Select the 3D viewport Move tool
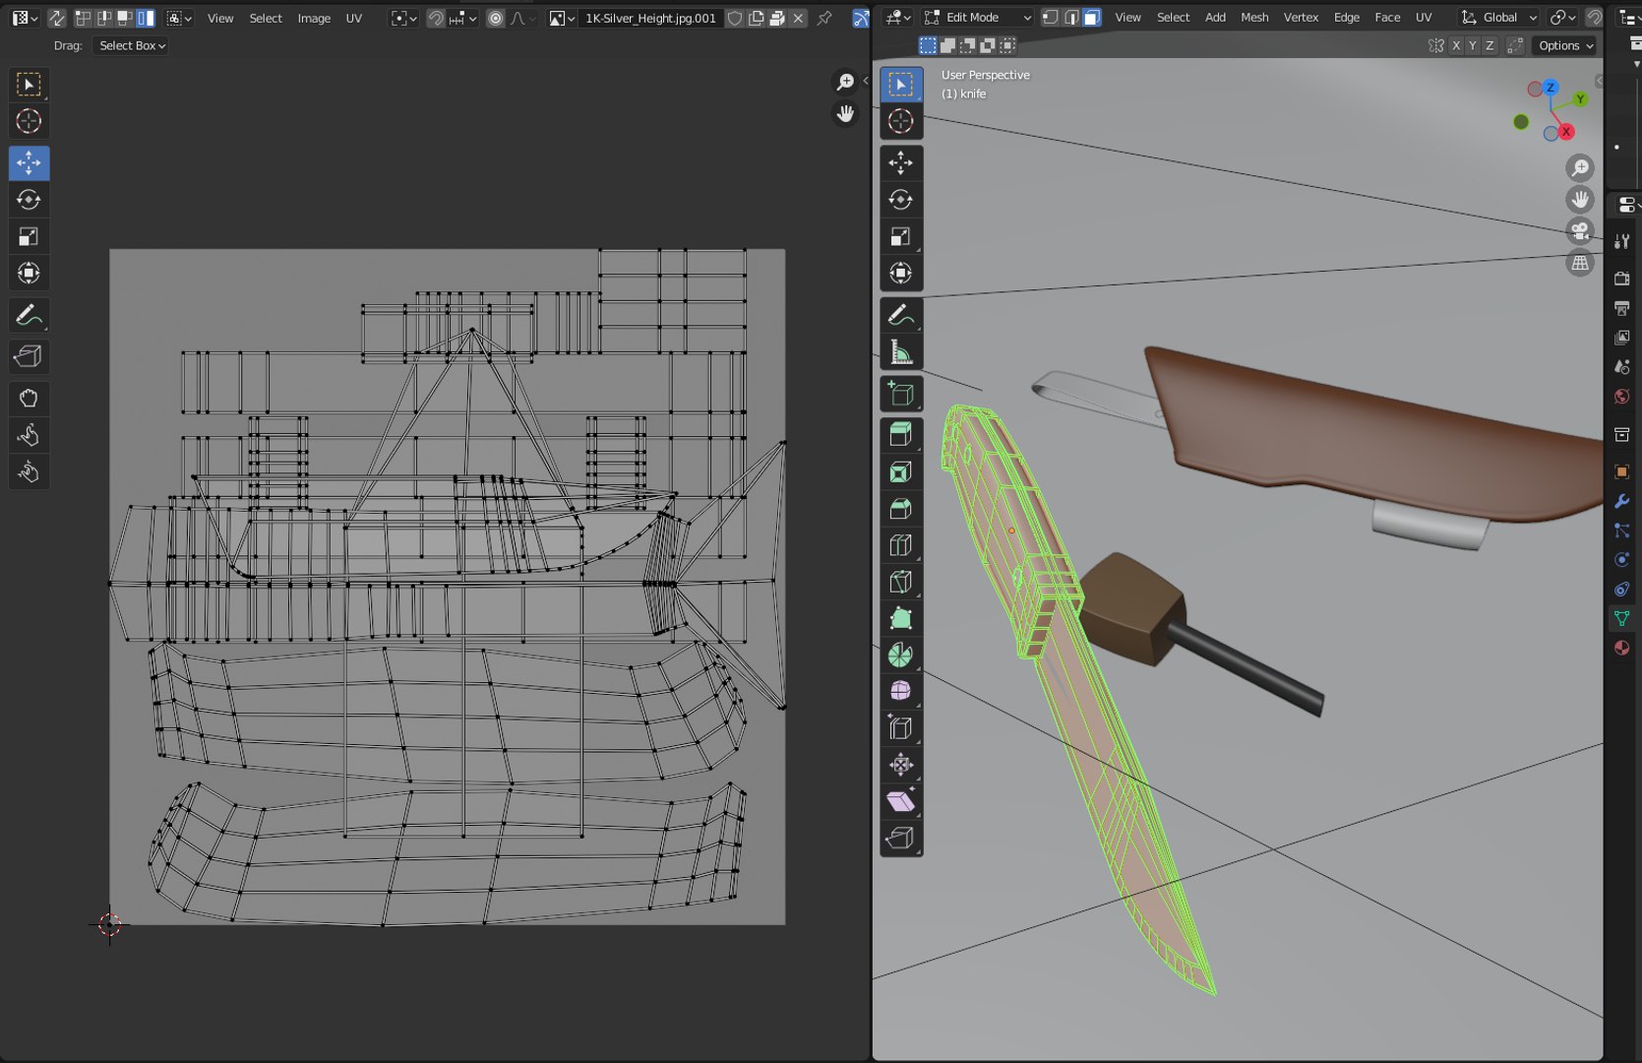This screenshot has width=1642, height=1063. 900,162
